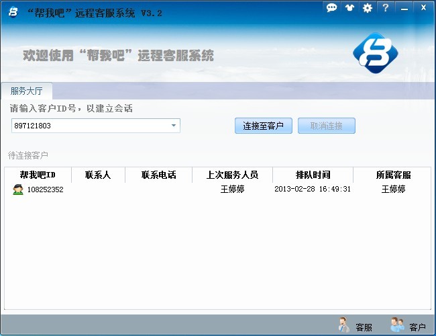Switch to the 服务大厅 tab

[27, 91]
